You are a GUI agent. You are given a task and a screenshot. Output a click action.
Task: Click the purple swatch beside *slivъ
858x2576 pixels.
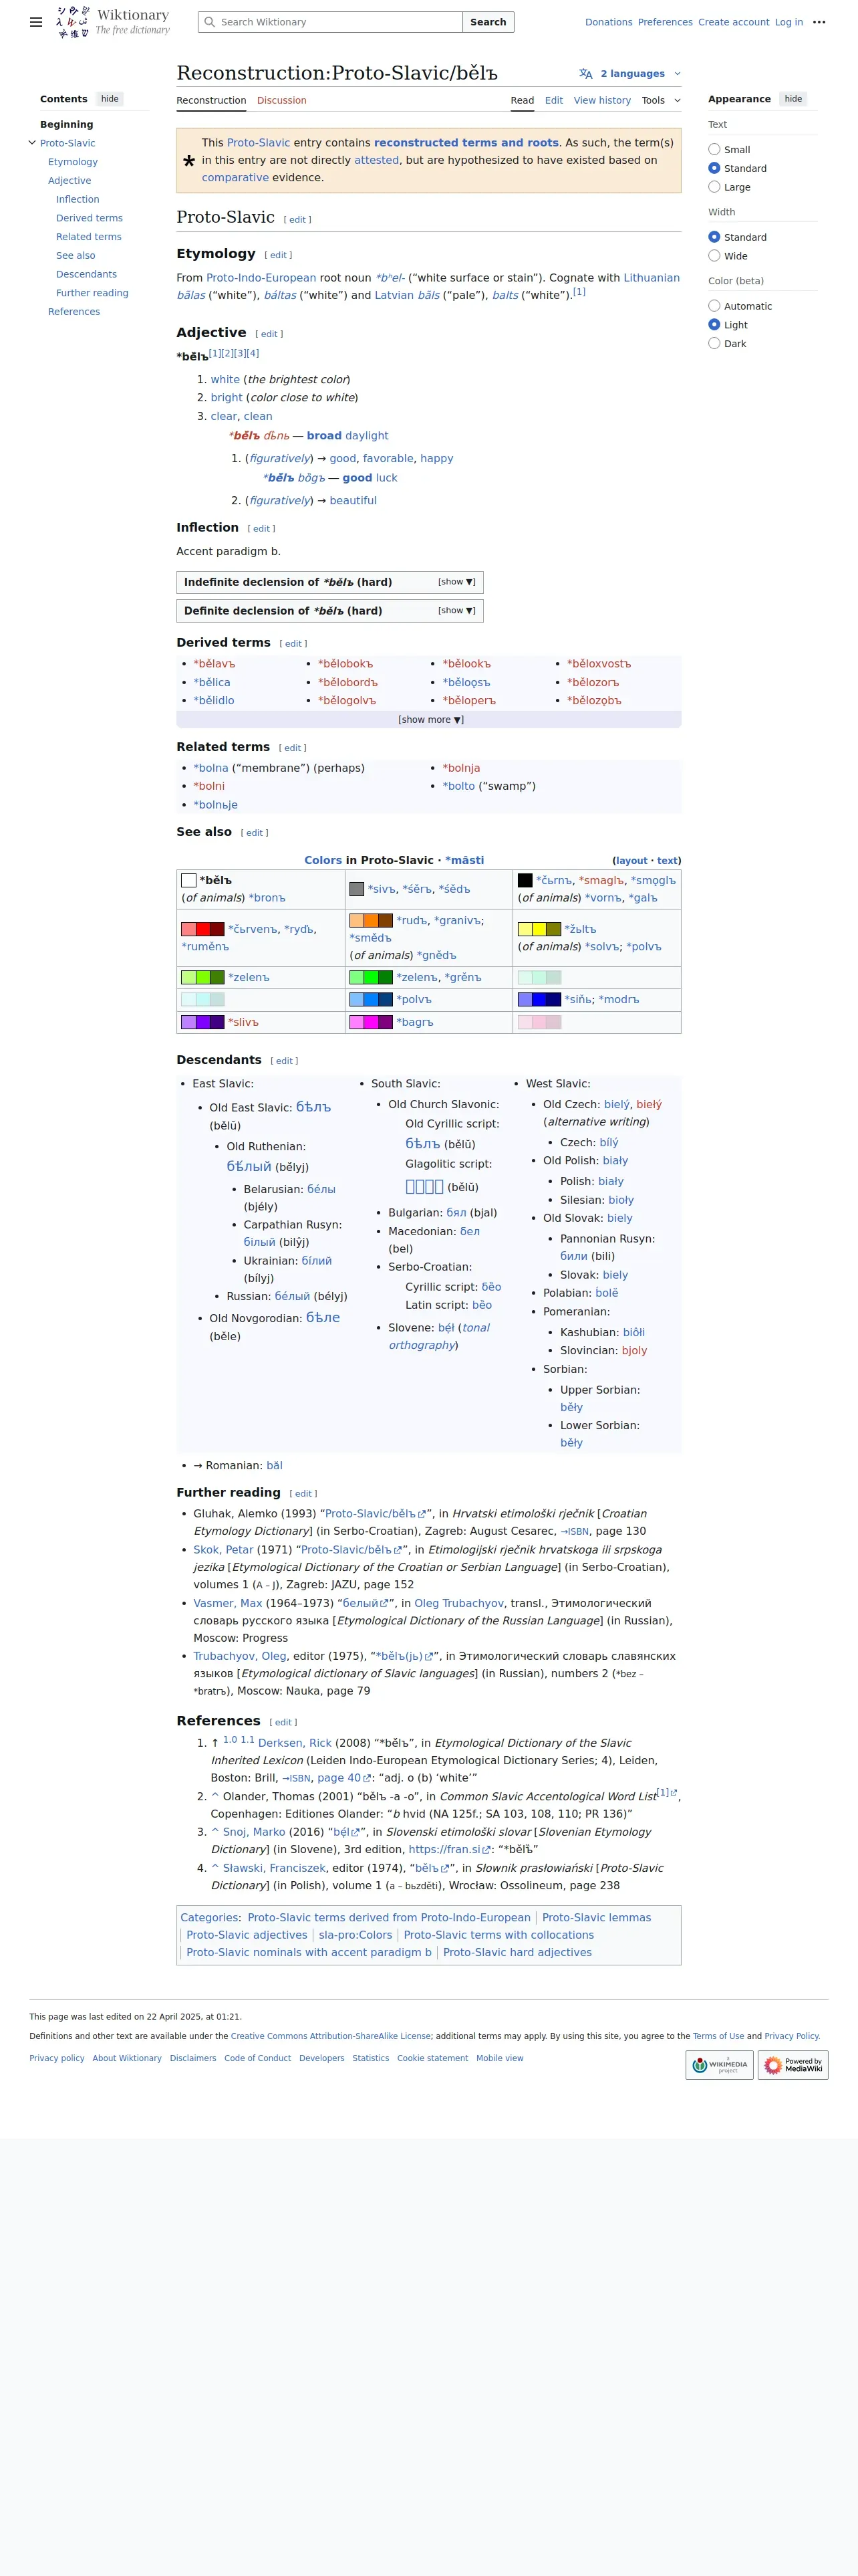click(x=202, y=1022)
